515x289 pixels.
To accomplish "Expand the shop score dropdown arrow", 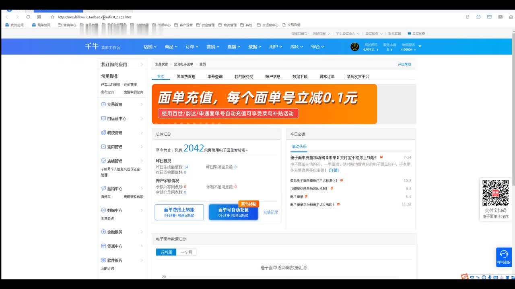I will point(420,47).
